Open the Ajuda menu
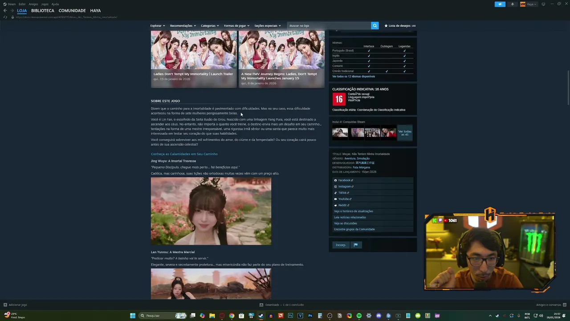 (x=55, y=4)
